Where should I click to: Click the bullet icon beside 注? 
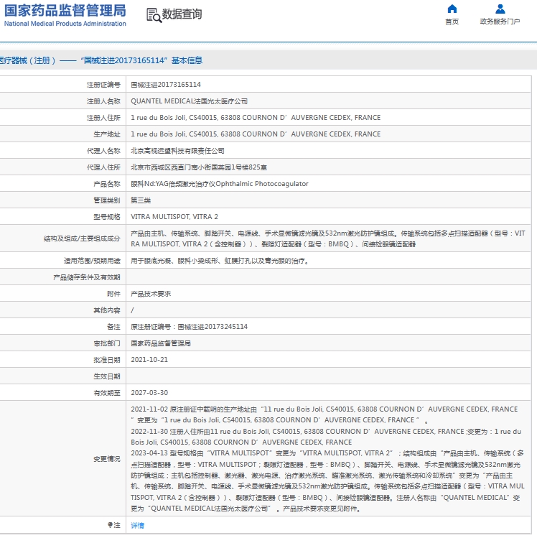coord(110,525)
